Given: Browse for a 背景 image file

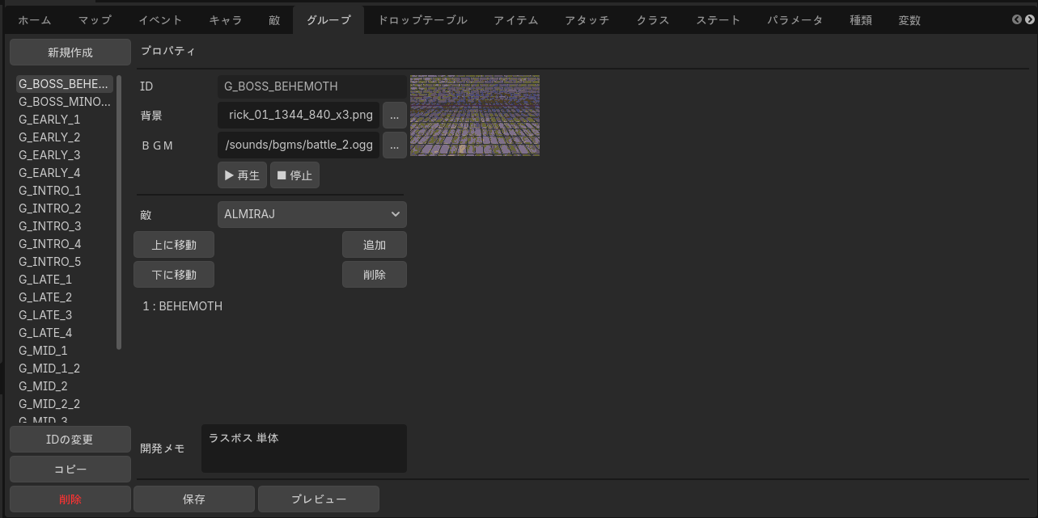Looking at the screenshot, I should [x=395, y=116].
